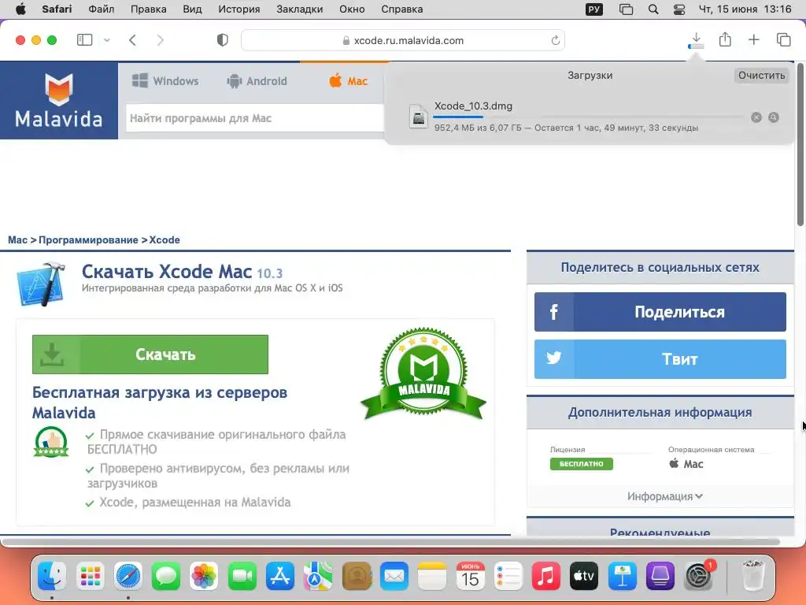Open the Программирование breadcrumb link
The width and height of the screenshot is (806, 605).
tap(88, 239)
